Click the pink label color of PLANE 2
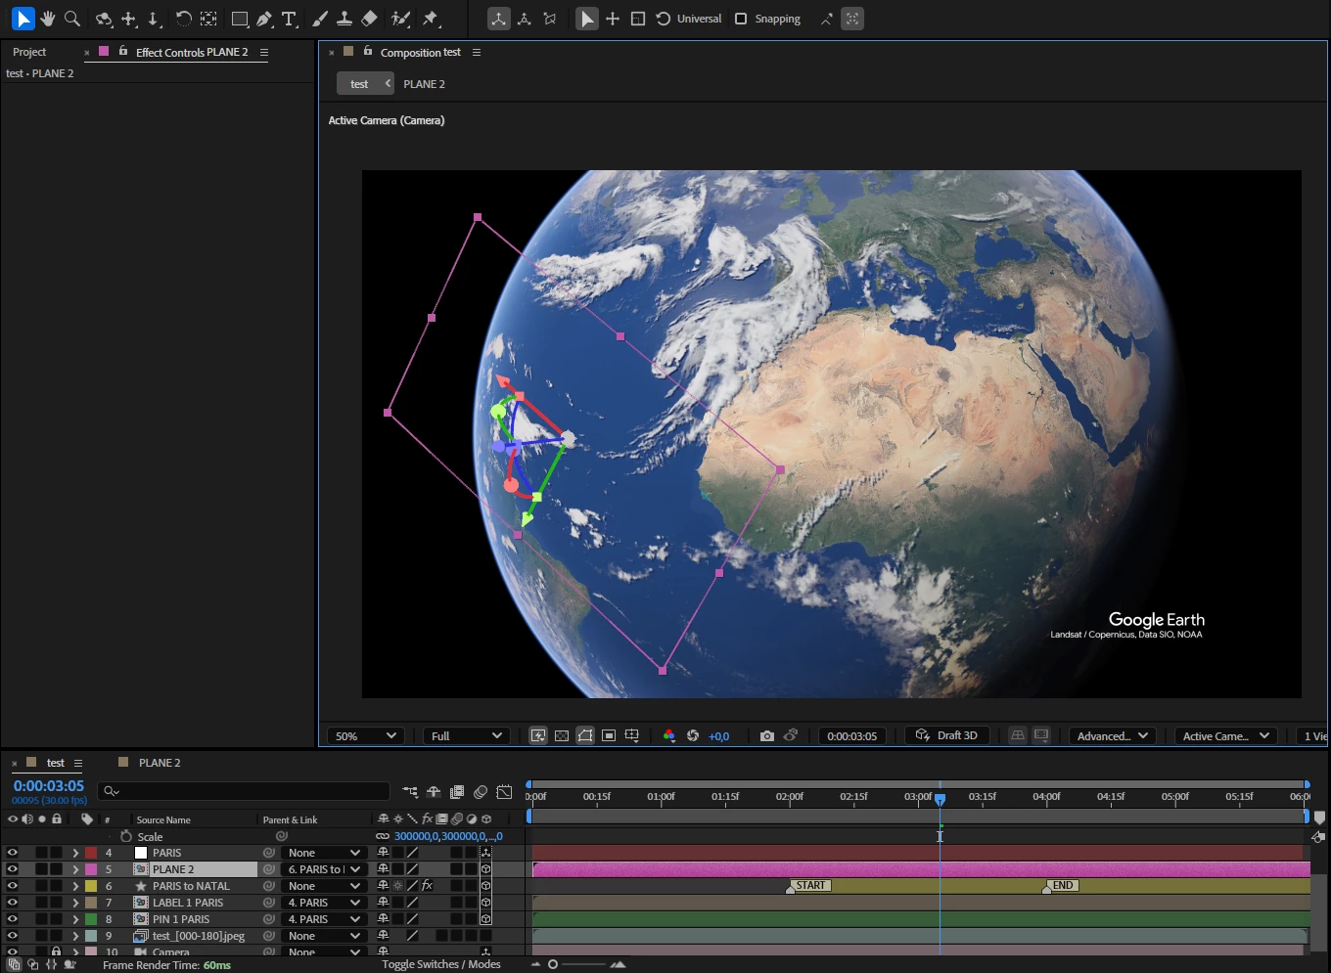1331x973 pixels. click(91, 869)
